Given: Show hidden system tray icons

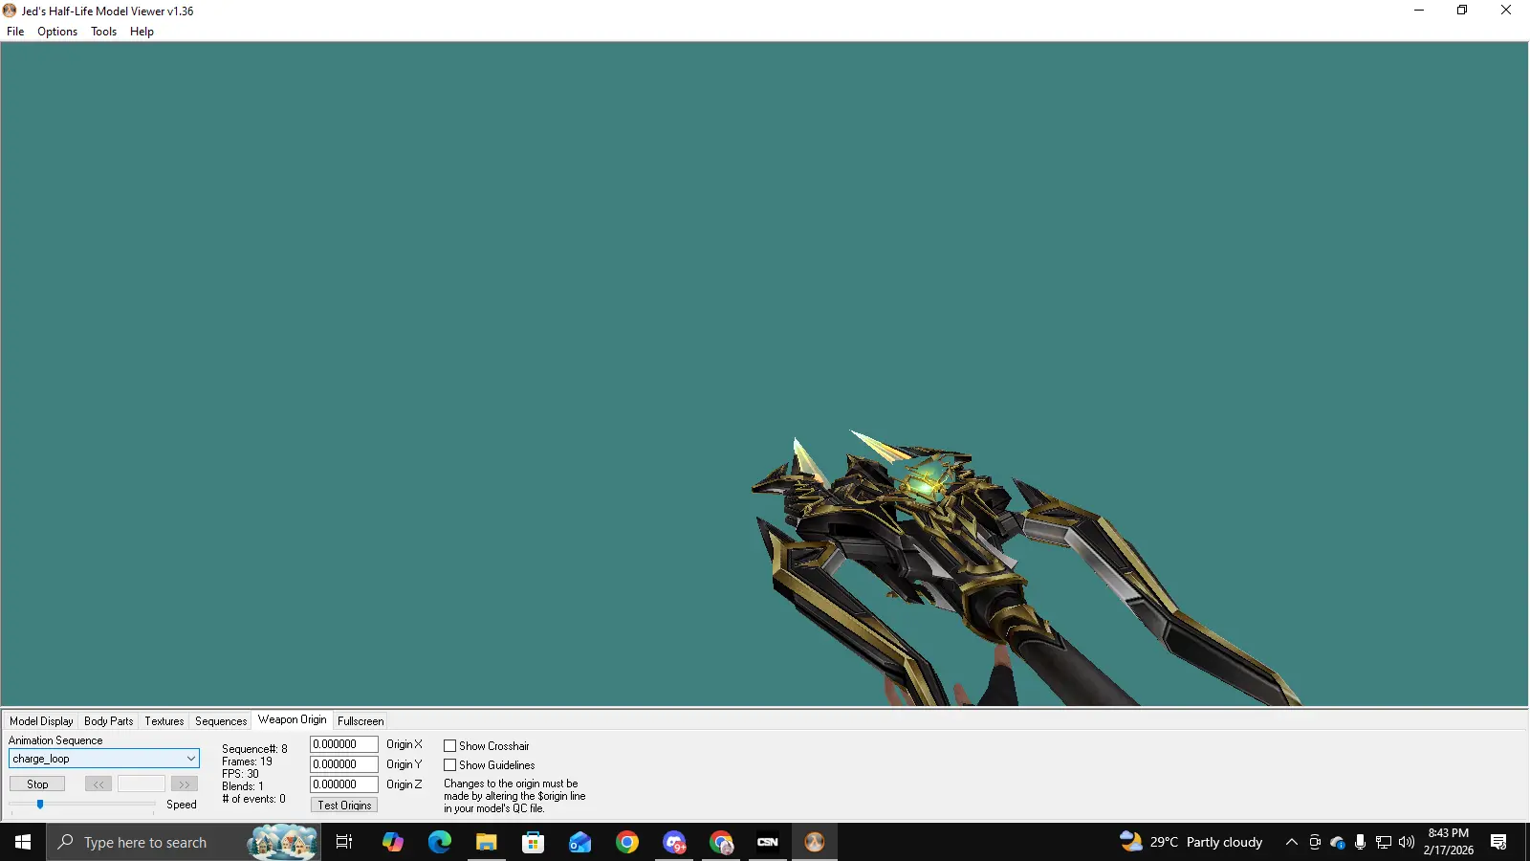Looking at the screenshot, I should click(1292, 842).
